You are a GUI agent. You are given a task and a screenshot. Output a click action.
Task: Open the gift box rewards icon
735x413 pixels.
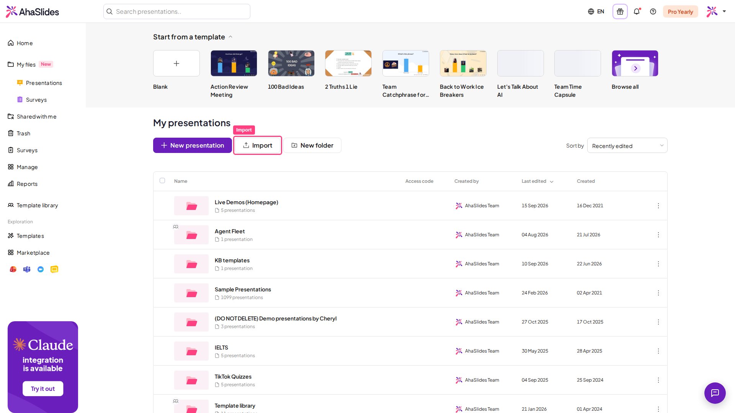point(620,11)
